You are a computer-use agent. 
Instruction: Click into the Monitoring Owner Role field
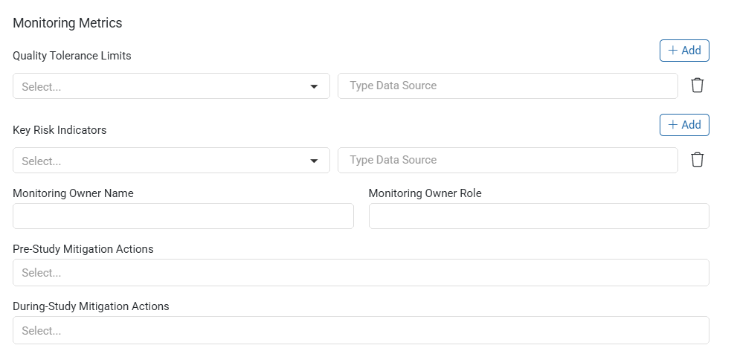538,216
